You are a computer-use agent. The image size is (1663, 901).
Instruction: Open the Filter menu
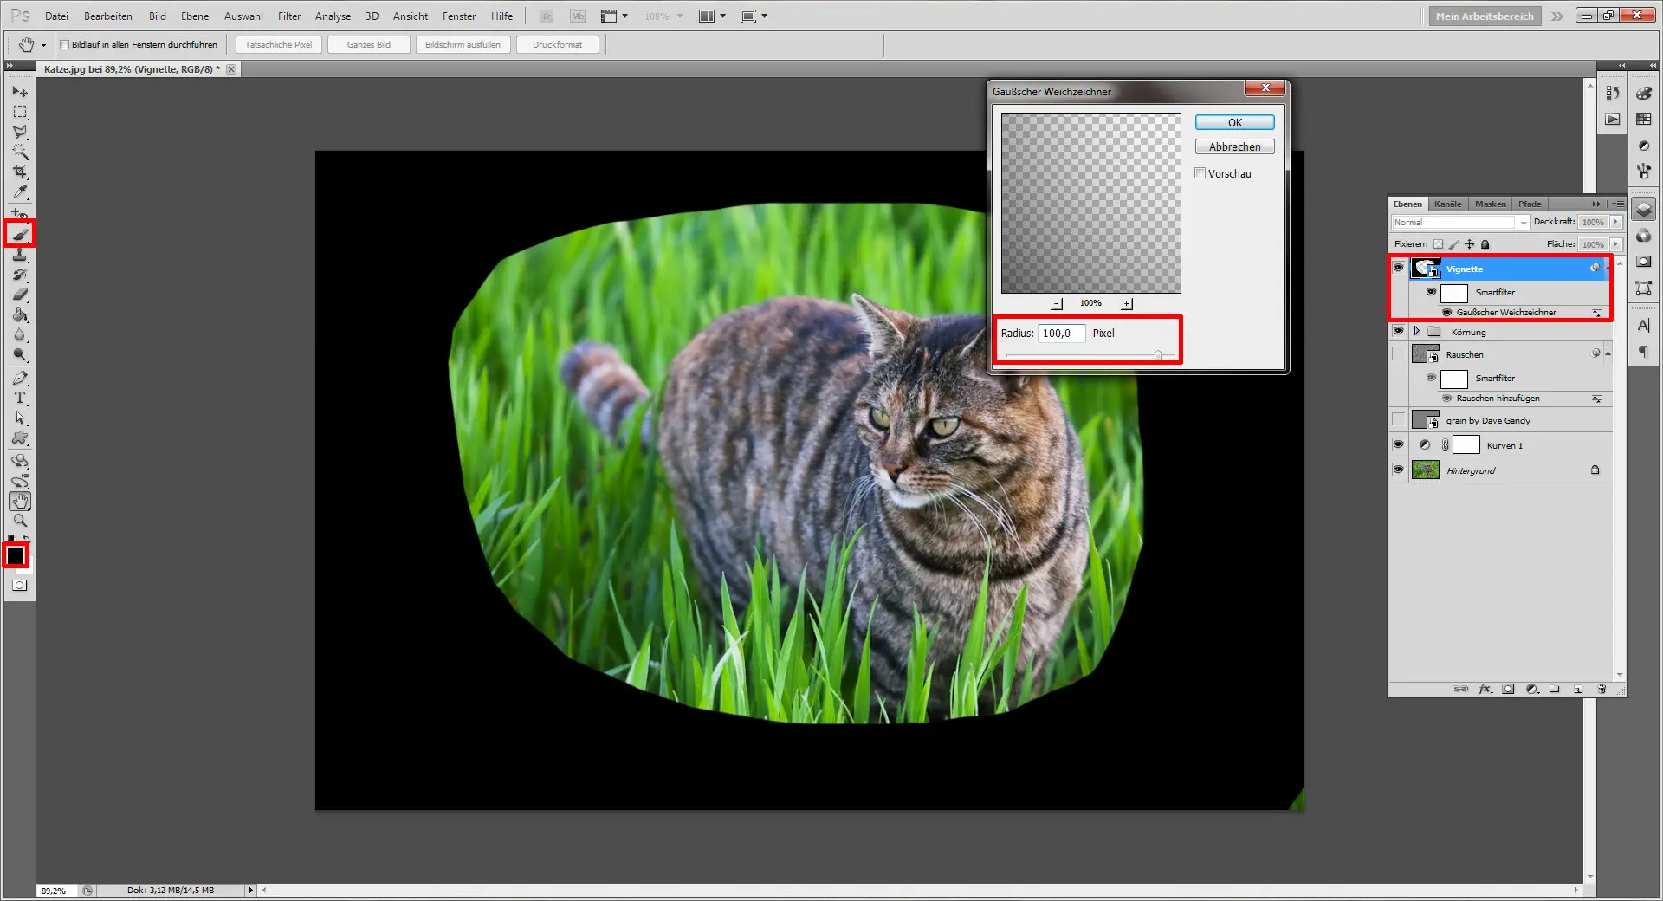[288, 16]
